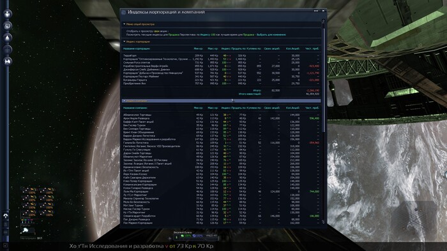Select 'Сильная Рука сплитов' row
This screenshot has width=447, height=251.
click(222, 62)
